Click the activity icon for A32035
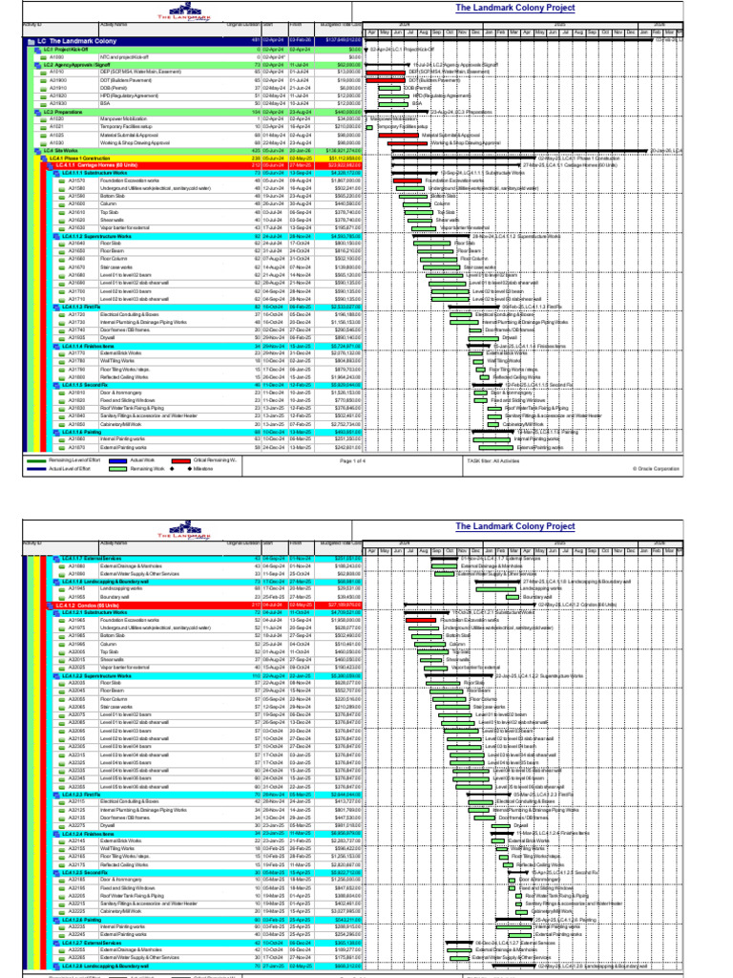The height and width of the screenshot is (978, 733). coord(62,683)
